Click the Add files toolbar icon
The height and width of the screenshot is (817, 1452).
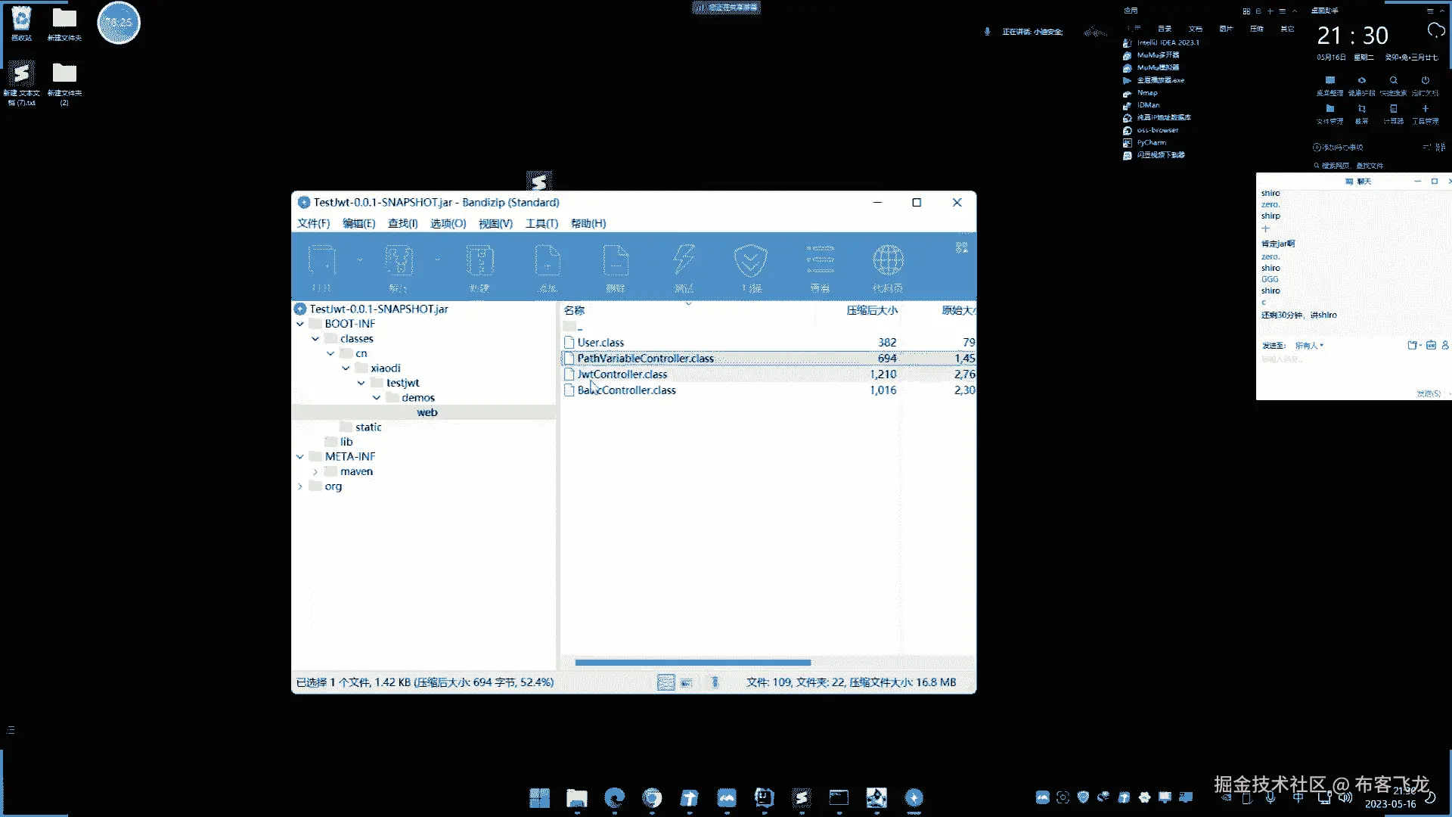548,261
